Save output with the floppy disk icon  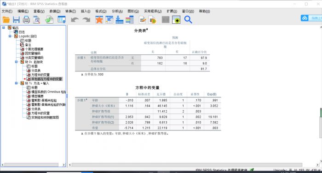point(16,20)
